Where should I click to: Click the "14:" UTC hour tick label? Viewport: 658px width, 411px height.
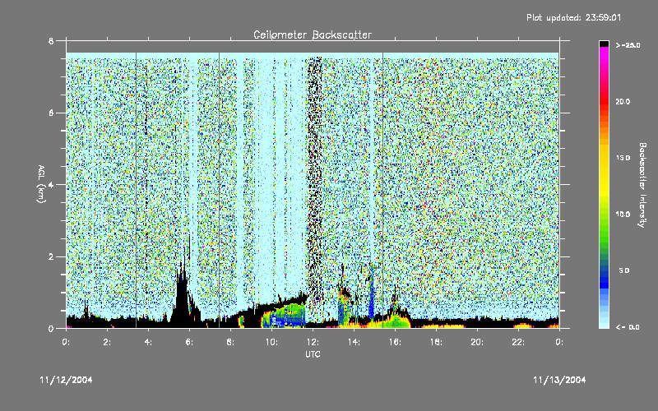pos(354,342)
